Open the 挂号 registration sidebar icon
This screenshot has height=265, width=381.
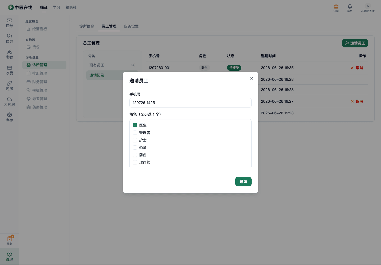pyautogui.click(x=9, y=23)
